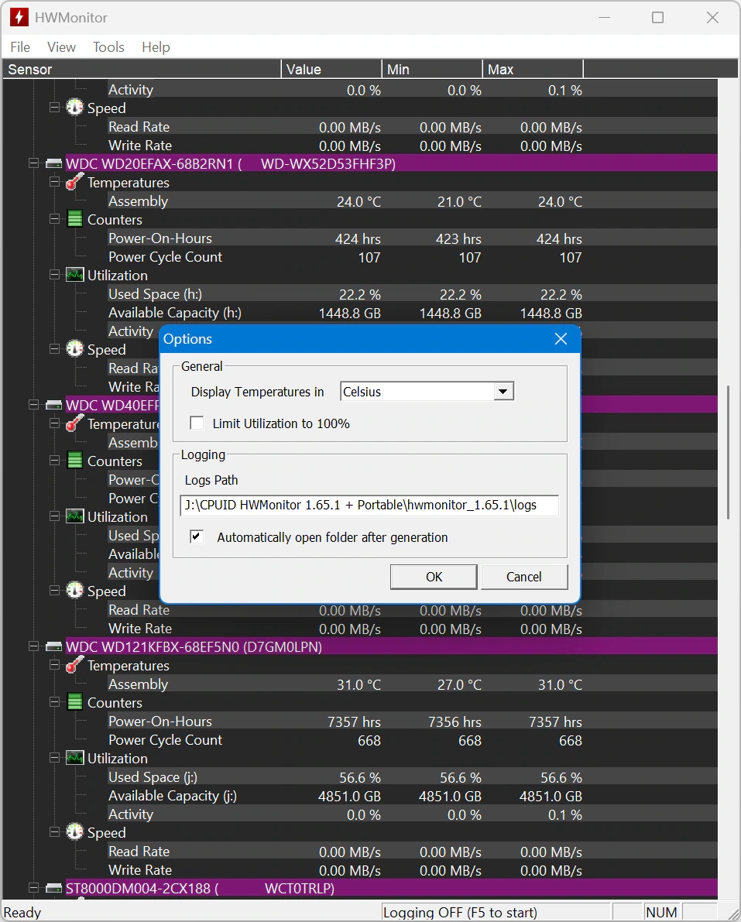Click the thermometer icon under WD20EFAX drive
This screenshot has height=922, width=741.
74,182
